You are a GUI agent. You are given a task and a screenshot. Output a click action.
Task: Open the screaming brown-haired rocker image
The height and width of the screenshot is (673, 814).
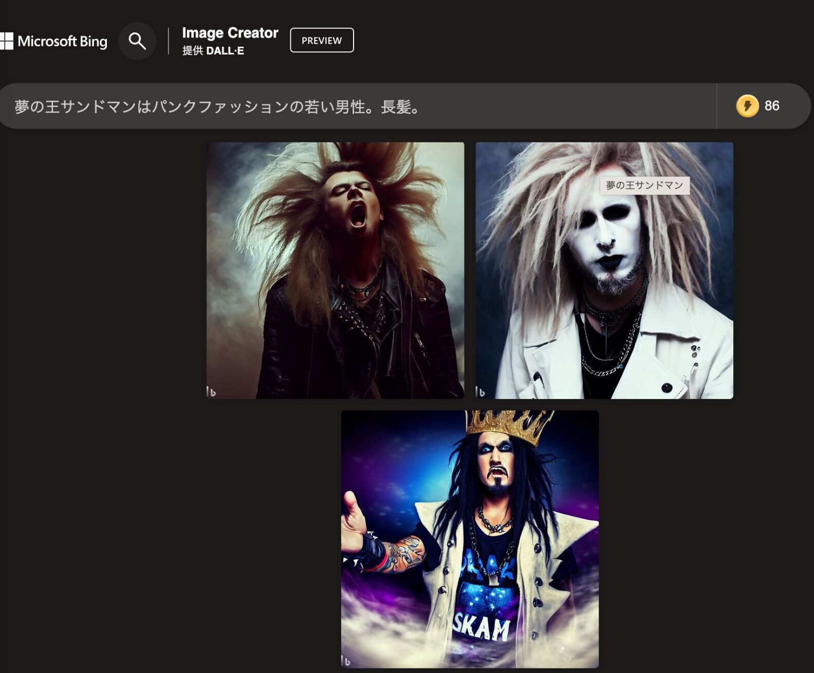pos(335,270)
